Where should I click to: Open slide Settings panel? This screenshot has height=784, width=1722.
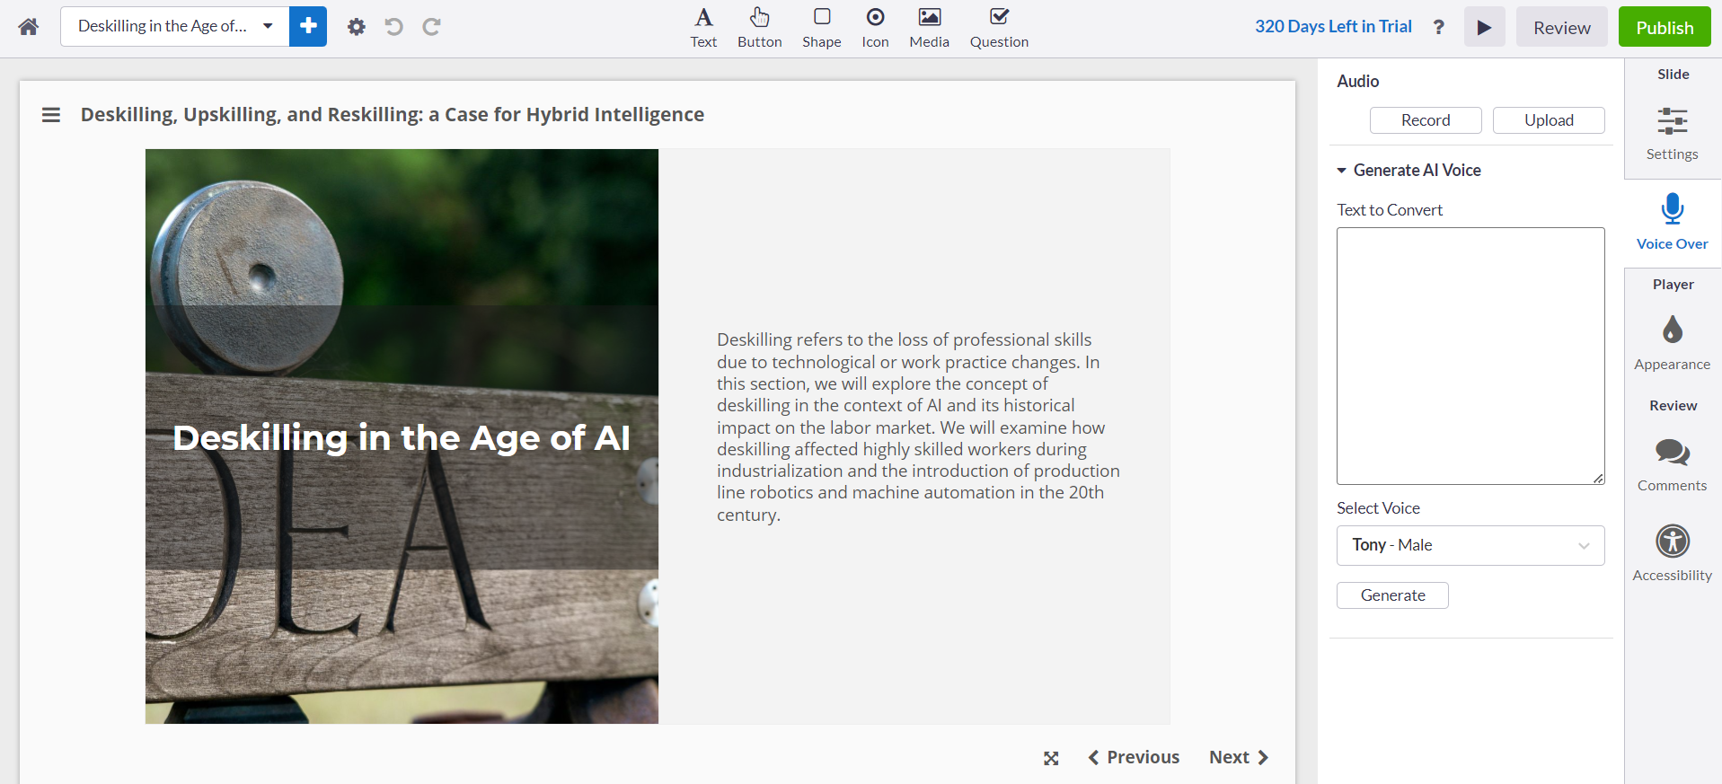pos(1672,134)
